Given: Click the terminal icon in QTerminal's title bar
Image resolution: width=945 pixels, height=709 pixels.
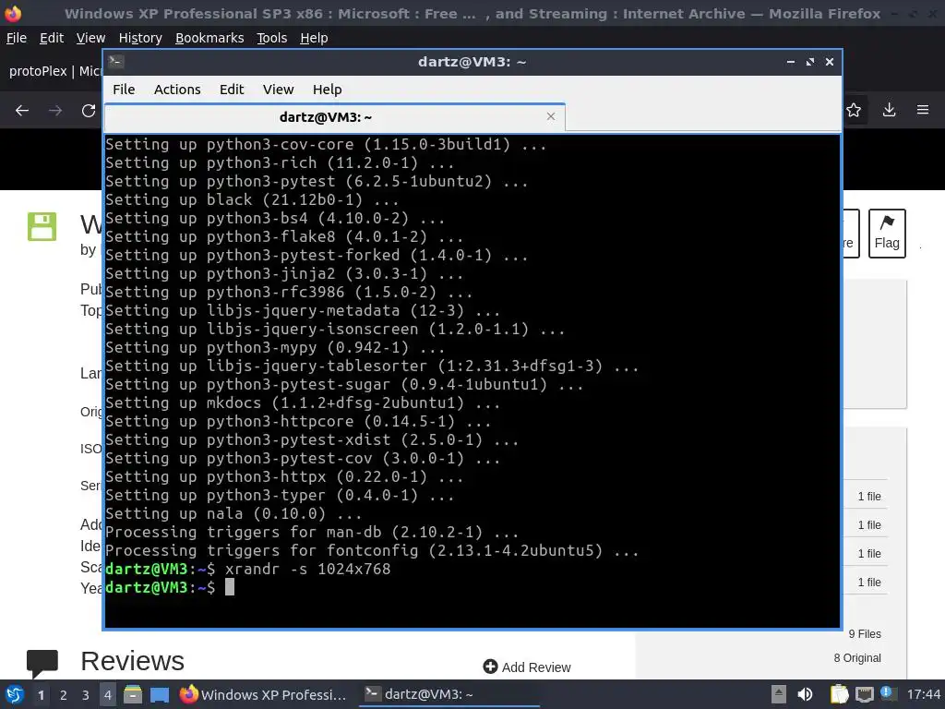Looking at the screenshot, I should click(x=115, y=61).
